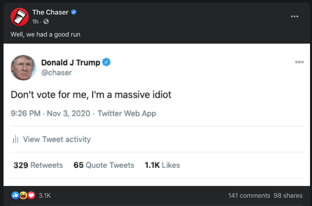Click The Chaser blue verified badge
Viewport: 312px width, 206px height.
coord(74,12)
